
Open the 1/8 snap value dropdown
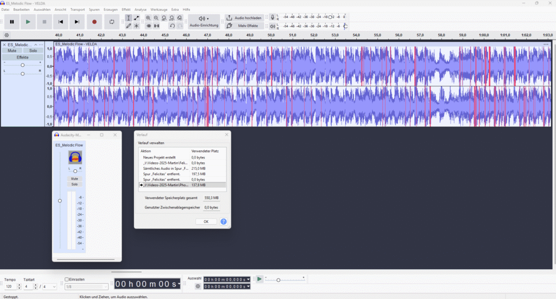(x=86, y=287)
